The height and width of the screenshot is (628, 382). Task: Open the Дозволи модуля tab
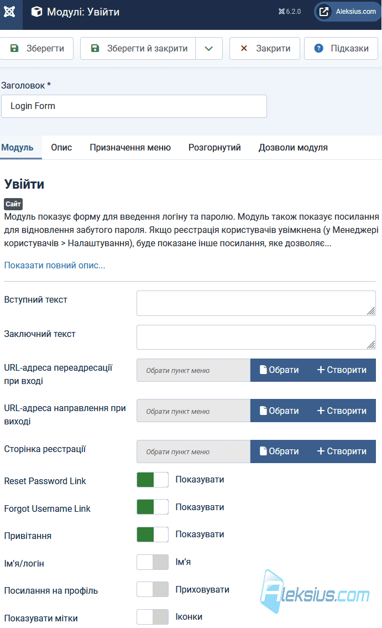(x=293, y=147)
